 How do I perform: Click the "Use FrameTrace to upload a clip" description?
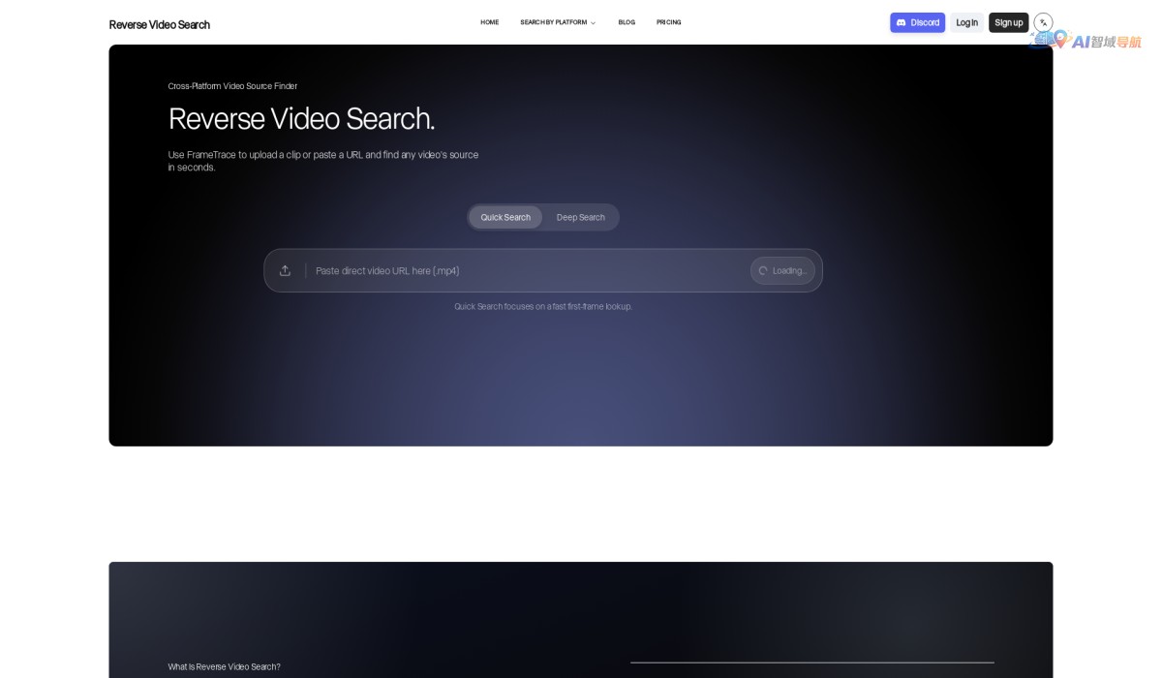pos(323,161)
